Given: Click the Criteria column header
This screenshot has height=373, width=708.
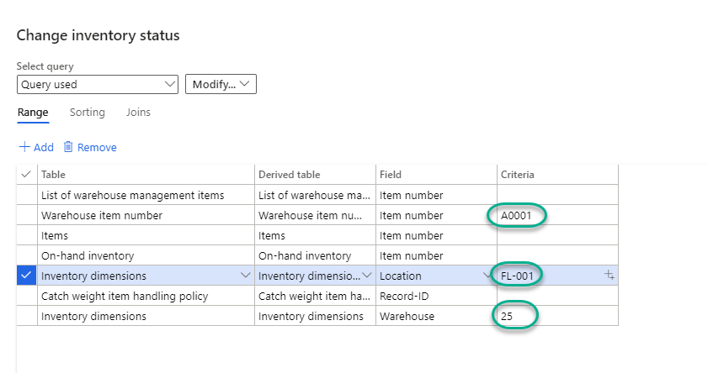Looking at the screenshot, I should 518,175.
